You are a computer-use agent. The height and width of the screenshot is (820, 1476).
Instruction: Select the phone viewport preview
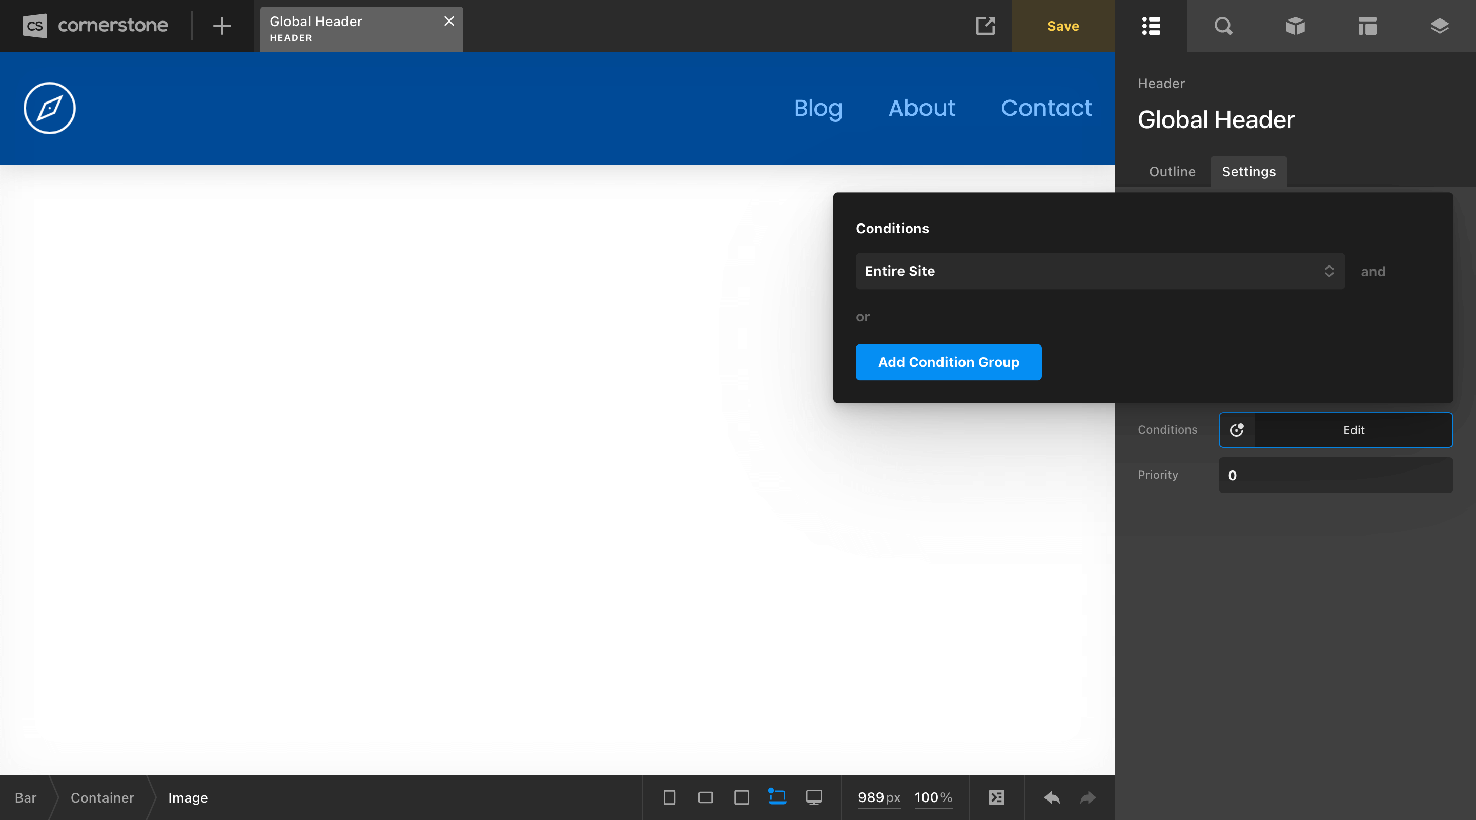[x=669, y=797]
